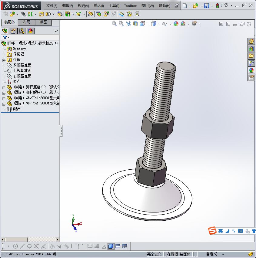The width and height of the screenshot is (256, 258).
Task: Click the Bill of Materials icon
Action: pyautogui.click(x=98, y=14)
